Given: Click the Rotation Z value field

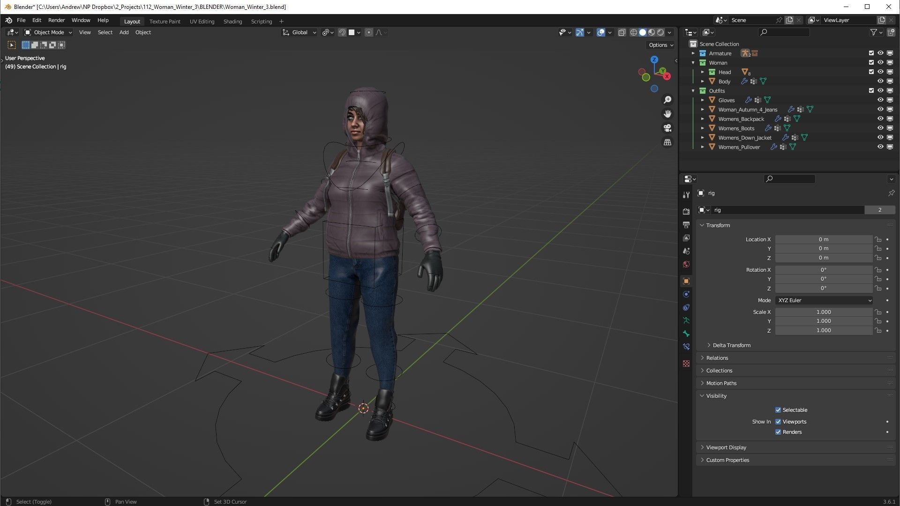Looking at the screenshot, I should [824, 288].
